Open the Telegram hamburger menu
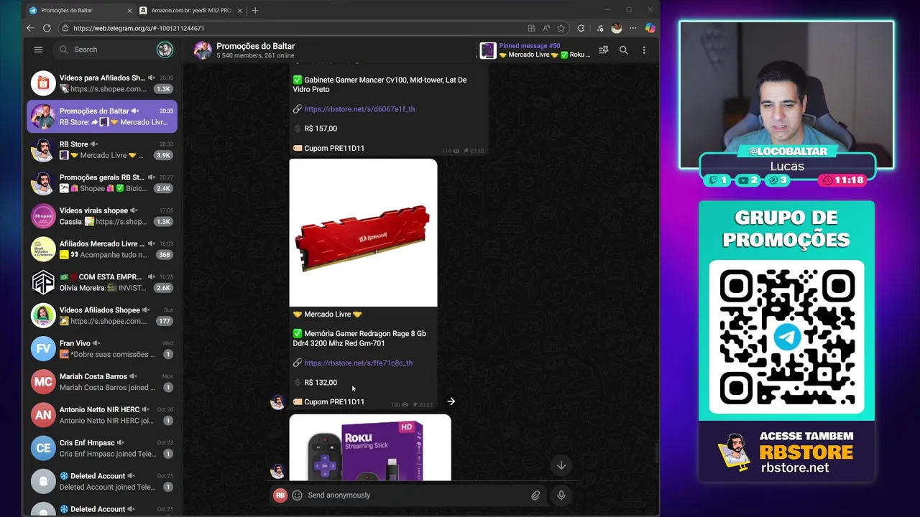 click(38, 50)
